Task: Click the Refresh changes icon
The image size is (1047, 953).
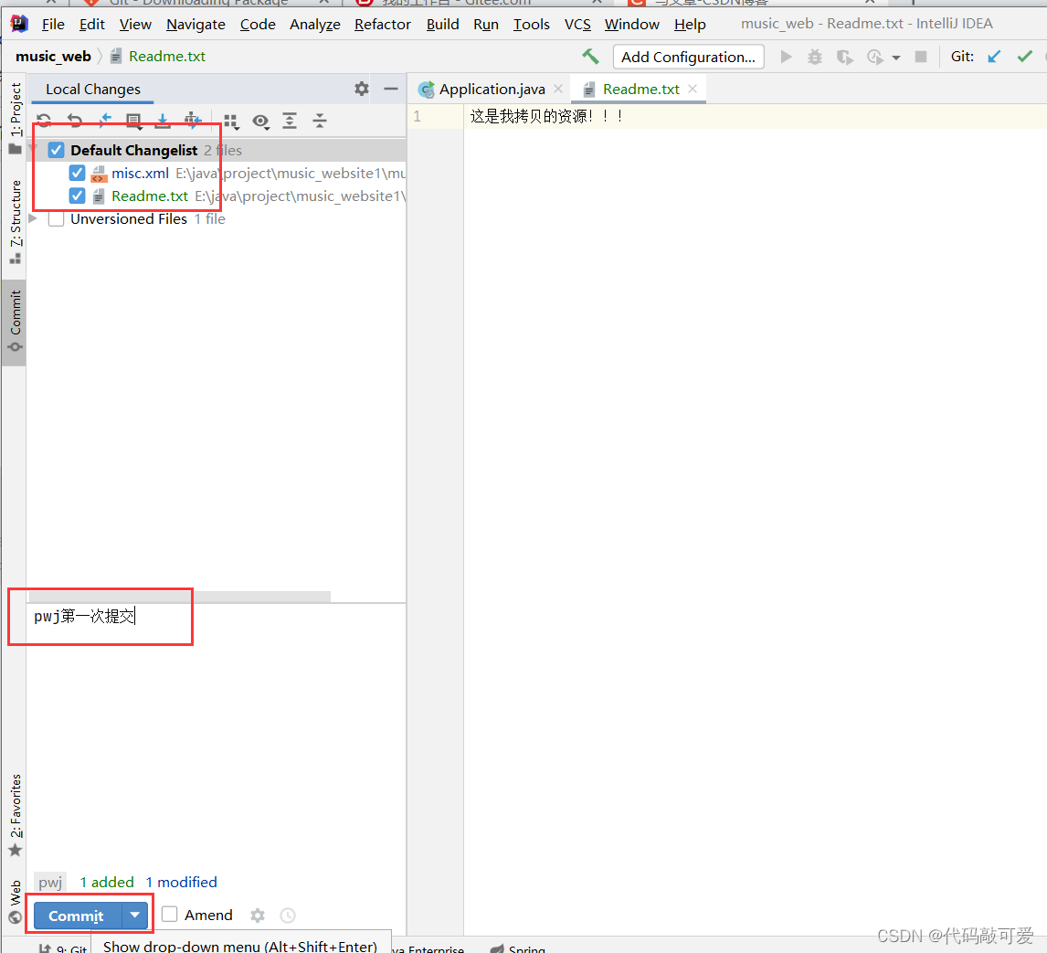Action: 44,121
